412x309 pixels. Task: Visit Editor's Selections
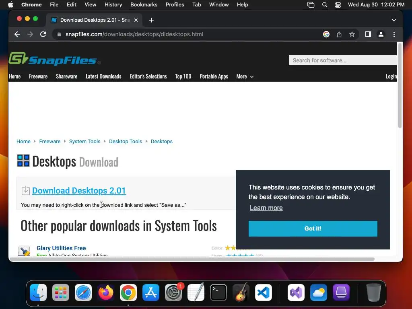click(148, 76)
